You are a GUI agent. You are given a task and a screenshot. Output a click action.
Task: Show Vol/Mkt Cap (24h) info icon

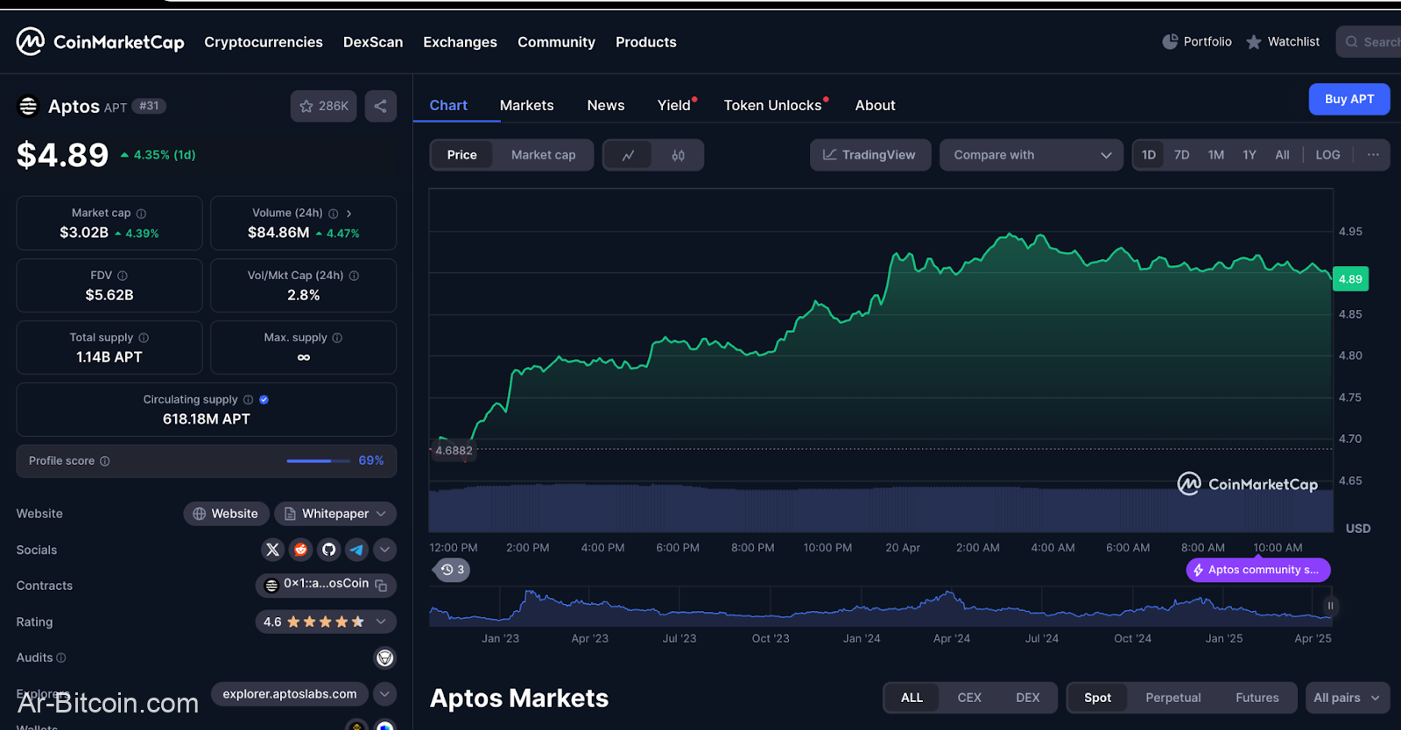[354, 276]
